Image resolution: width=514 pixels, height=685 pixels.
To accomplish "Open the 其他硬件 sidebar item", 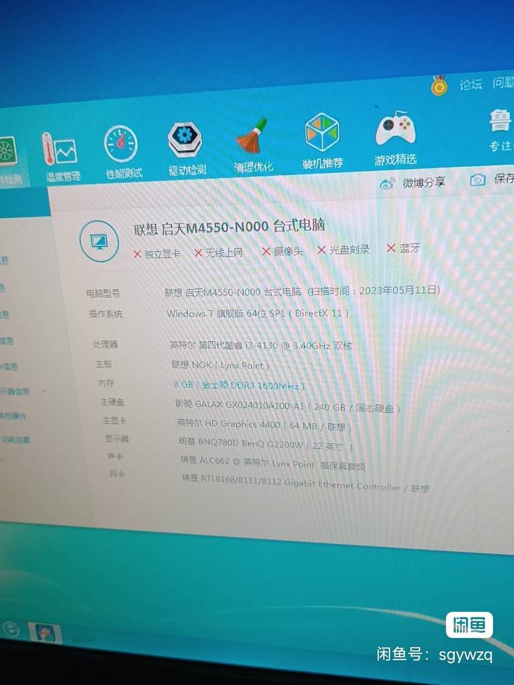I will pyautogui.click(x=13, y=415).
